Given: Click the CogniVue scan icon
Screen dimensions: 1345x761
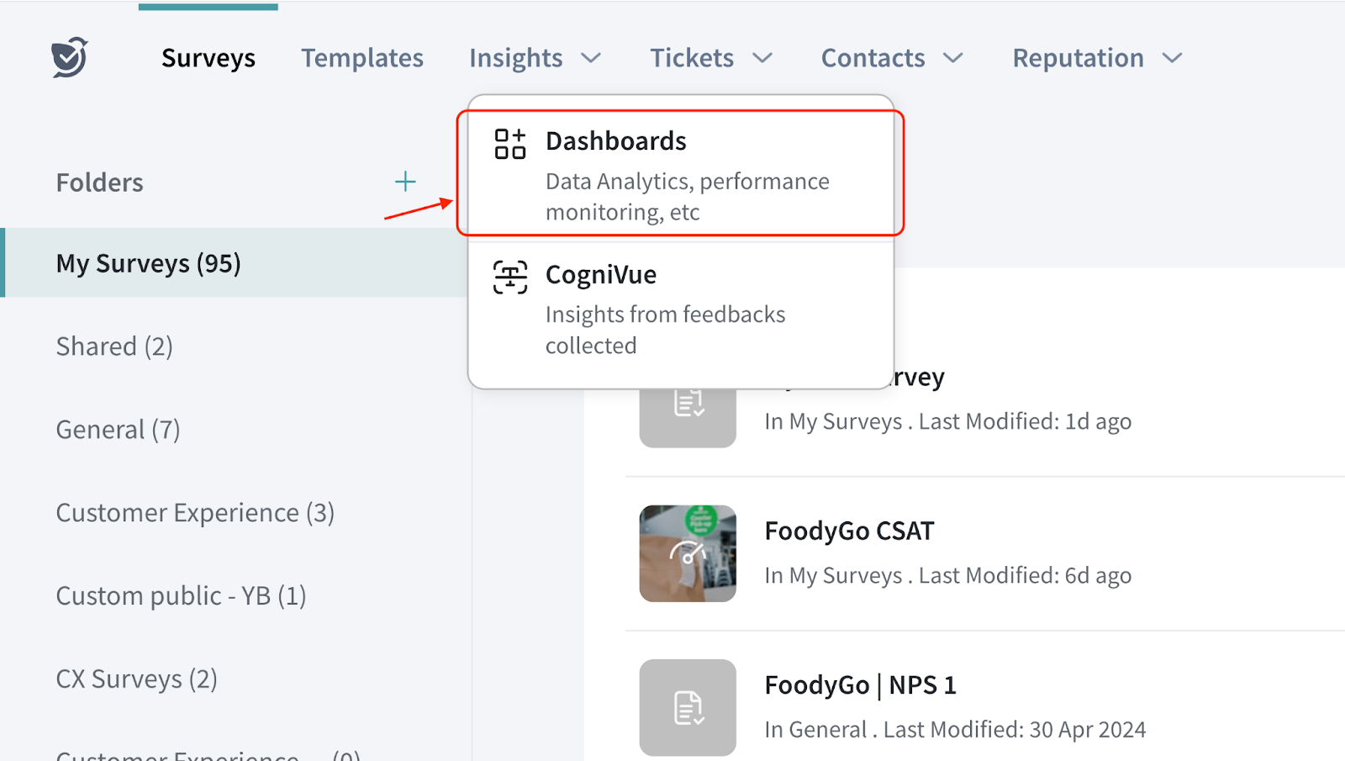Looking at the screenshot, I should (x=509, y=277).
